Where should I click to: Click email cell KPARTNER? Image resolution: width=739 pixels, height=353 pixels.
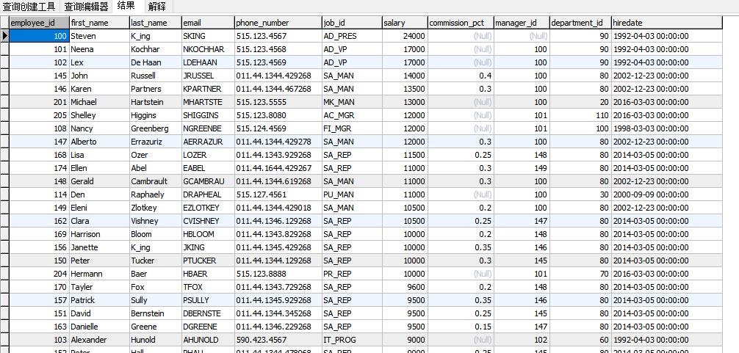(x=208, y=89)
